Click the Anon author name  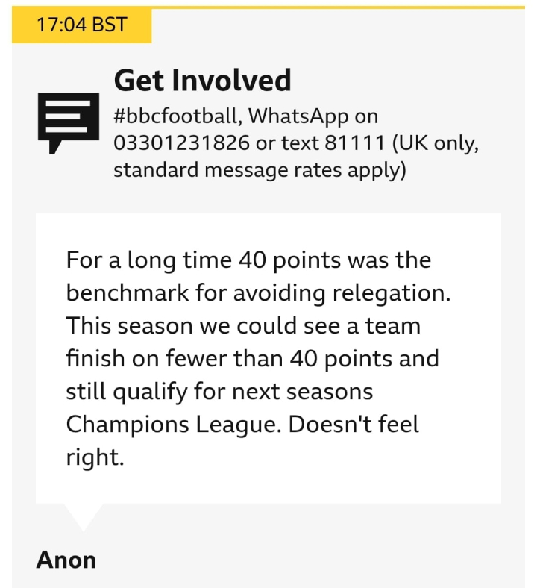pos(66,560)
